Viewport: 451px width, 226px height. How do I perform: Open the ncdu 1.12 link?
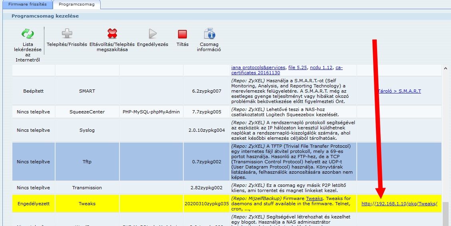pos(321,67)
